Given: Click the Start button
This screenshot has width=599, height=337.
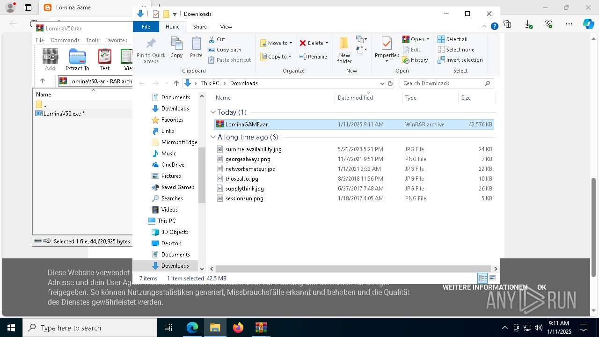Looking at the screenshot, I should [11, 328].
